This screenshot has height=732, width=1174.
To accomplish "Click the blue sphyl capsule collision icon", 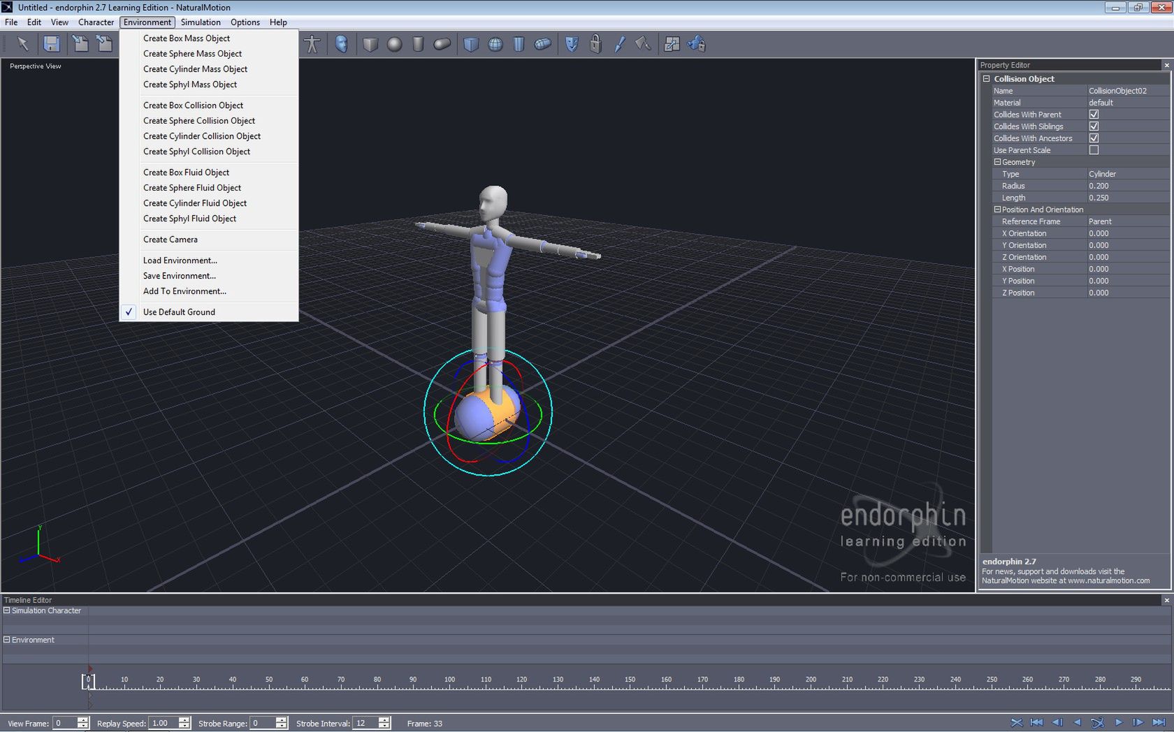I will coord(543,44).
